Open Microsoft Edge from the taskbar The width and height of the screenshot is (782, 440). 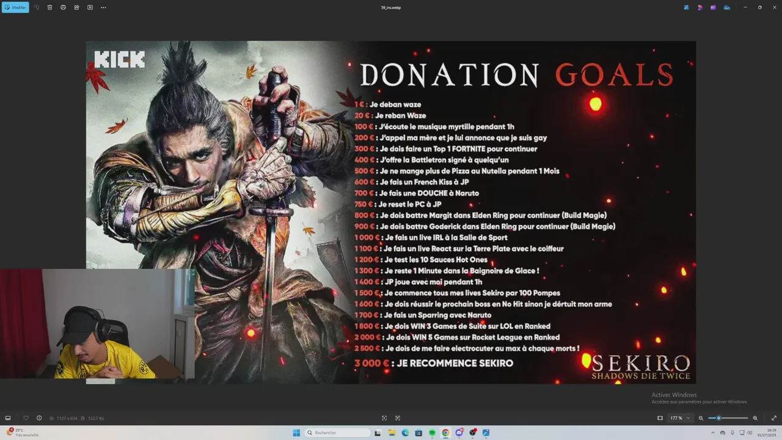405,433
